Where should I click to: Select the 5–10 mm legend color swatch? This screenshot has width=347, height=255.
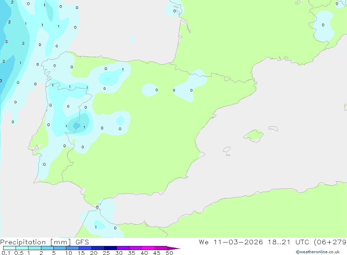click(x=60, y=248)
